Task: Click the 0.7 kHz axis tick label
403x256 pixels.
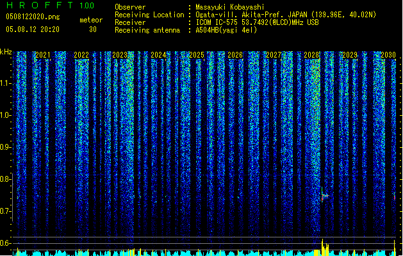Action: point(5,211)
